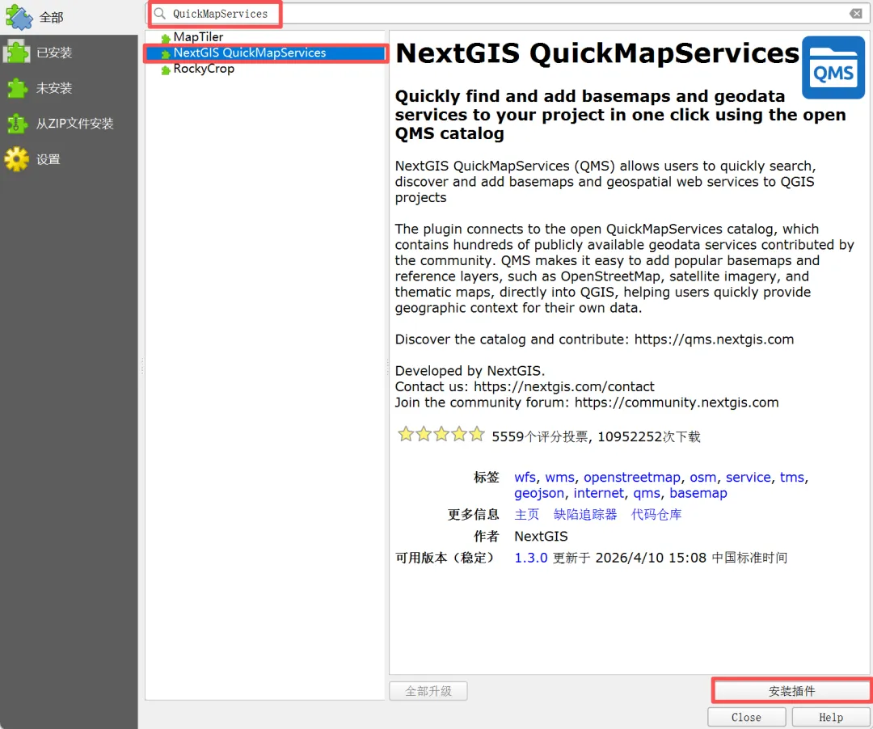Click the MapTiler plugin puzzle icon
The image size is (873, 729).
pyautogui.click(x=166, y=39)
